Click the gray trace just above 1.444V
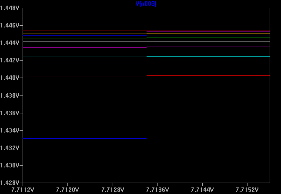This screenshot has width=281, height=194. [x=146, y=42]
